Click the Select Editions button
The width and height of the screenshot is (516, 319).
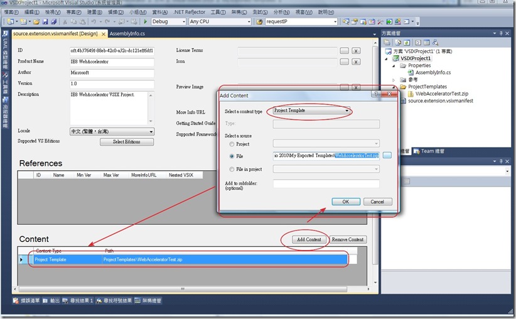(x=127, y=141)
